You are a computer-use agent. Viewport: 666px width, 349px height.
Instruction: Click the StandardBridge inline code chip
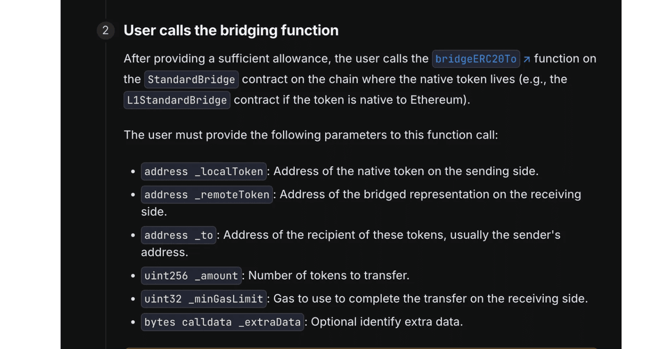[x=191, y=79]
